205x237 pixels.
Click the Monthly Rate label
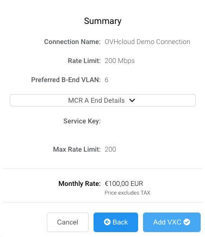tap(79, 184)
